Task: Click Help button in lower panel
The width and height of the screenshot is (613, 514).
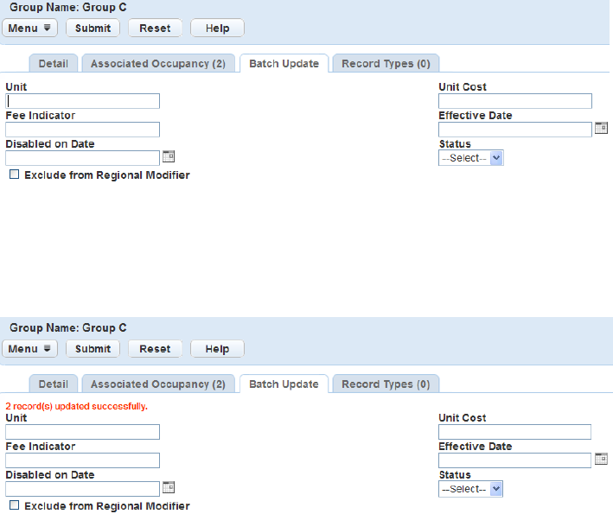Action: pyautogui.click(x=217, y=349)
